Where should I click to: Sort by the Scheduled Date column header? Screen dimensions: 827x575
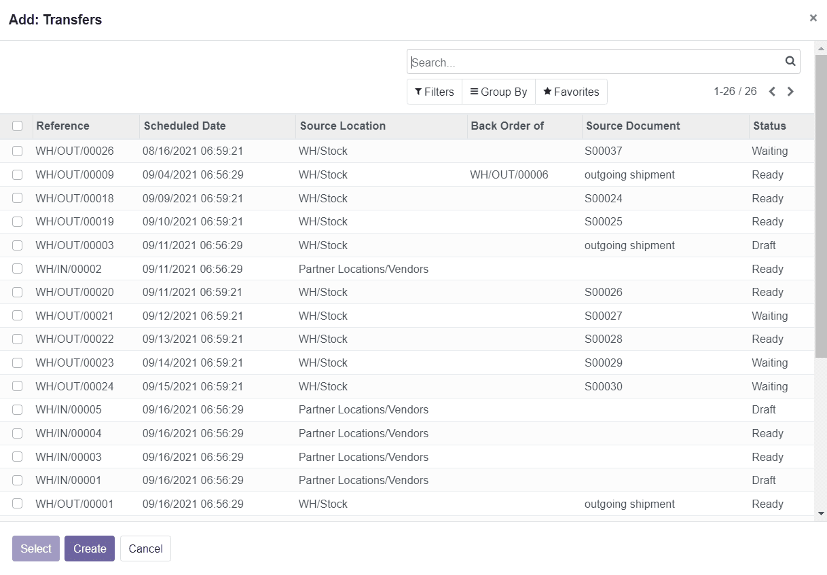pyautogui.click(x=185, y=126)
